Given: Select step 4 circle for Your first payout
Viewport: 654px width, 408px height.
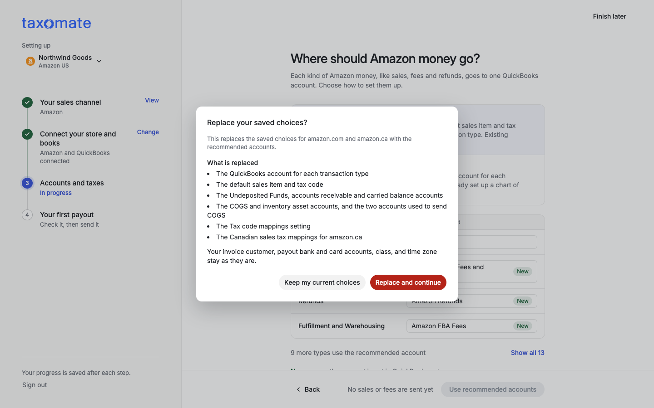Looking at the screenshot, I should [x=27, y=215].
